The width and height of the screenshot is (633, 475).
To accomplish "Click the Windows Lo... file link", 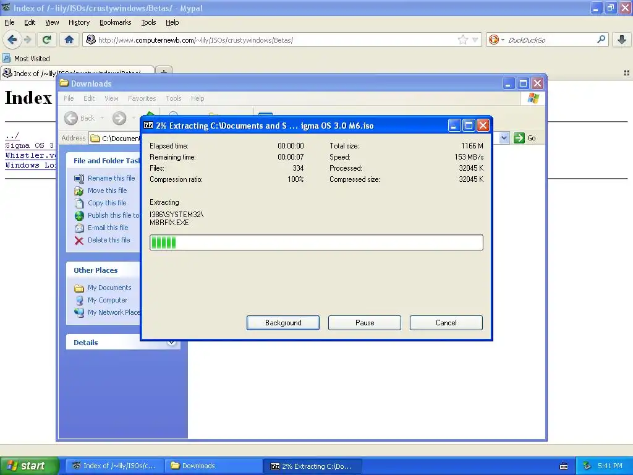I will point(30,165).
